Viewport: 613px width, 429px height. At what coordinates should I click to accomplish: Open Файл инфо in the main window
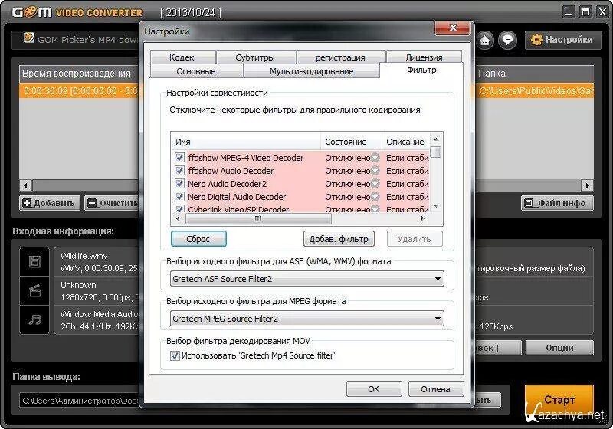[x=557, y=203]
